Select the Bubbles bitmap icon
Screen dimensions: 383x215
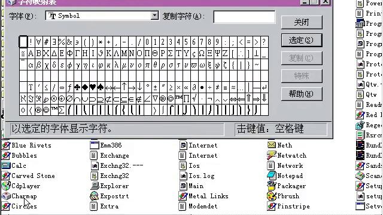pos(6,155)
